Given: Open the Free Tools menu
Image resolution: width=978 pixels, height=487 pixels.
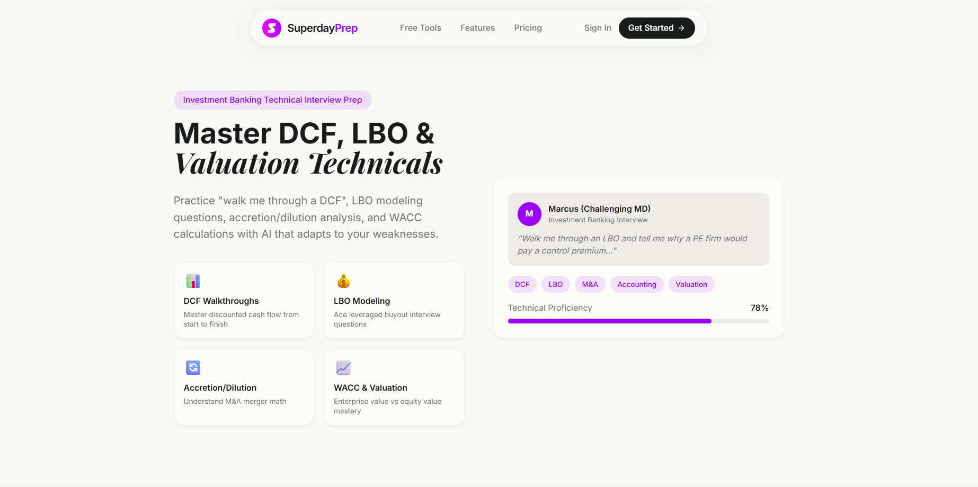Looking at the screenshot, I should [x=420, y=28].
